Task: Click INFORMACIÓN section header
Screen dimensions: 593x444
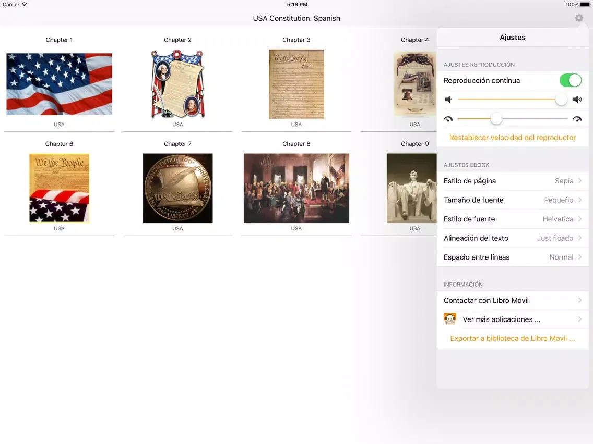Action: click(x=463, y=285)
